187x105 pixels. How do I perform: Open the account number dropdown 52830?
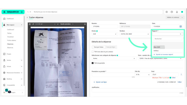(x=161, y=58)
